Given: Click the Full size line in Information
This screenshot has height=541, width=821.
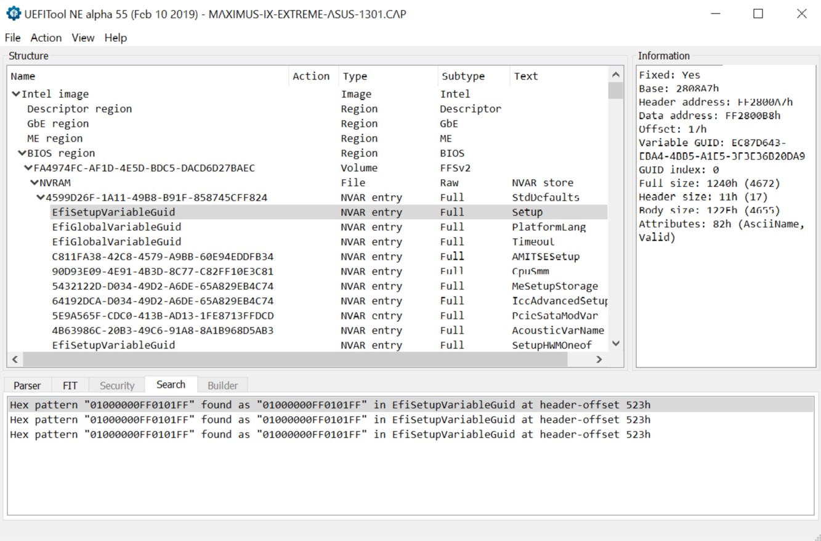Looking at the screenshot, I should point(710,183).
